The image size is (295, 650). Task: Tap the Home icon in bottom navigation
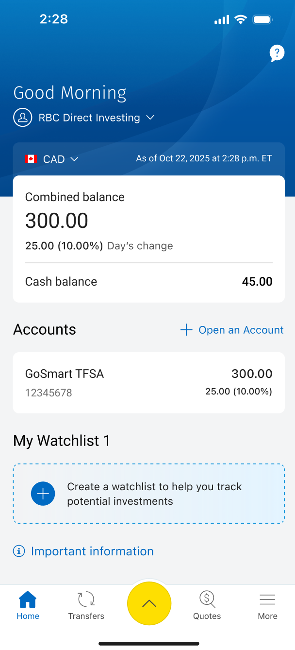click(28, 600)
